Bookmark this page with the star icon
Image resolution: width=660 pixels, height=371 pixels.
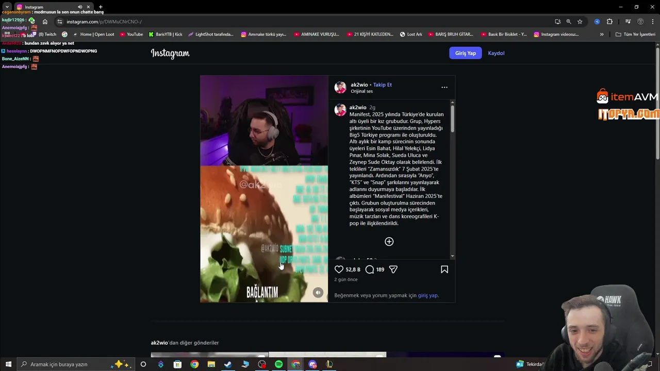pyautogui.click(x=580, y=22)
